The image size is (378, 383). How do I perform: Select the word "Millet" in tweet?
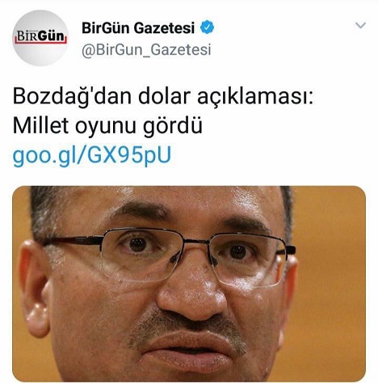(x=40, y=125)
